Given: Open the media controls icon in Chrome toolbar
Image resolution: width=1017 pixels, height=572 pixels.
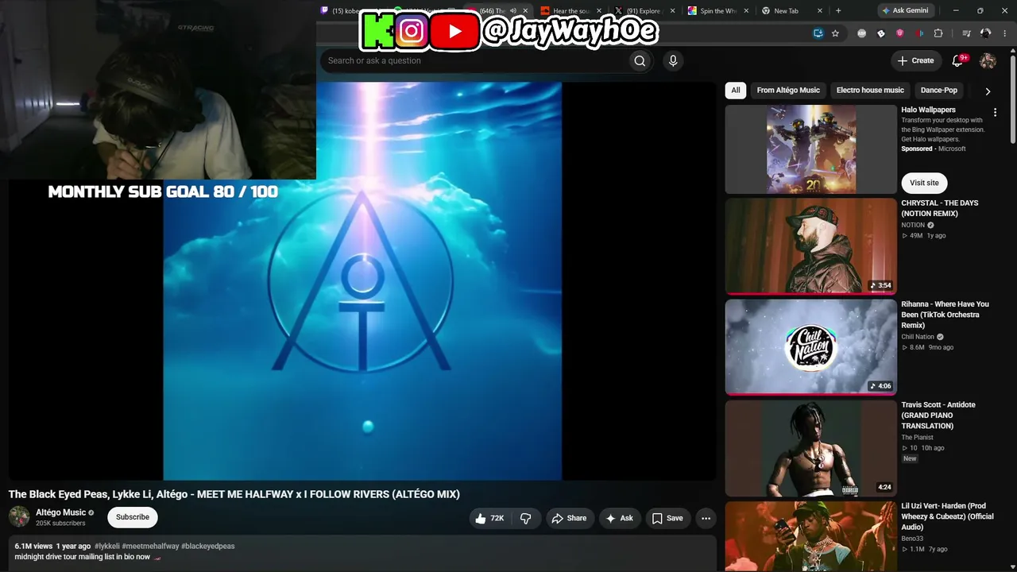Looking at the screenshot, I should 966,33.
